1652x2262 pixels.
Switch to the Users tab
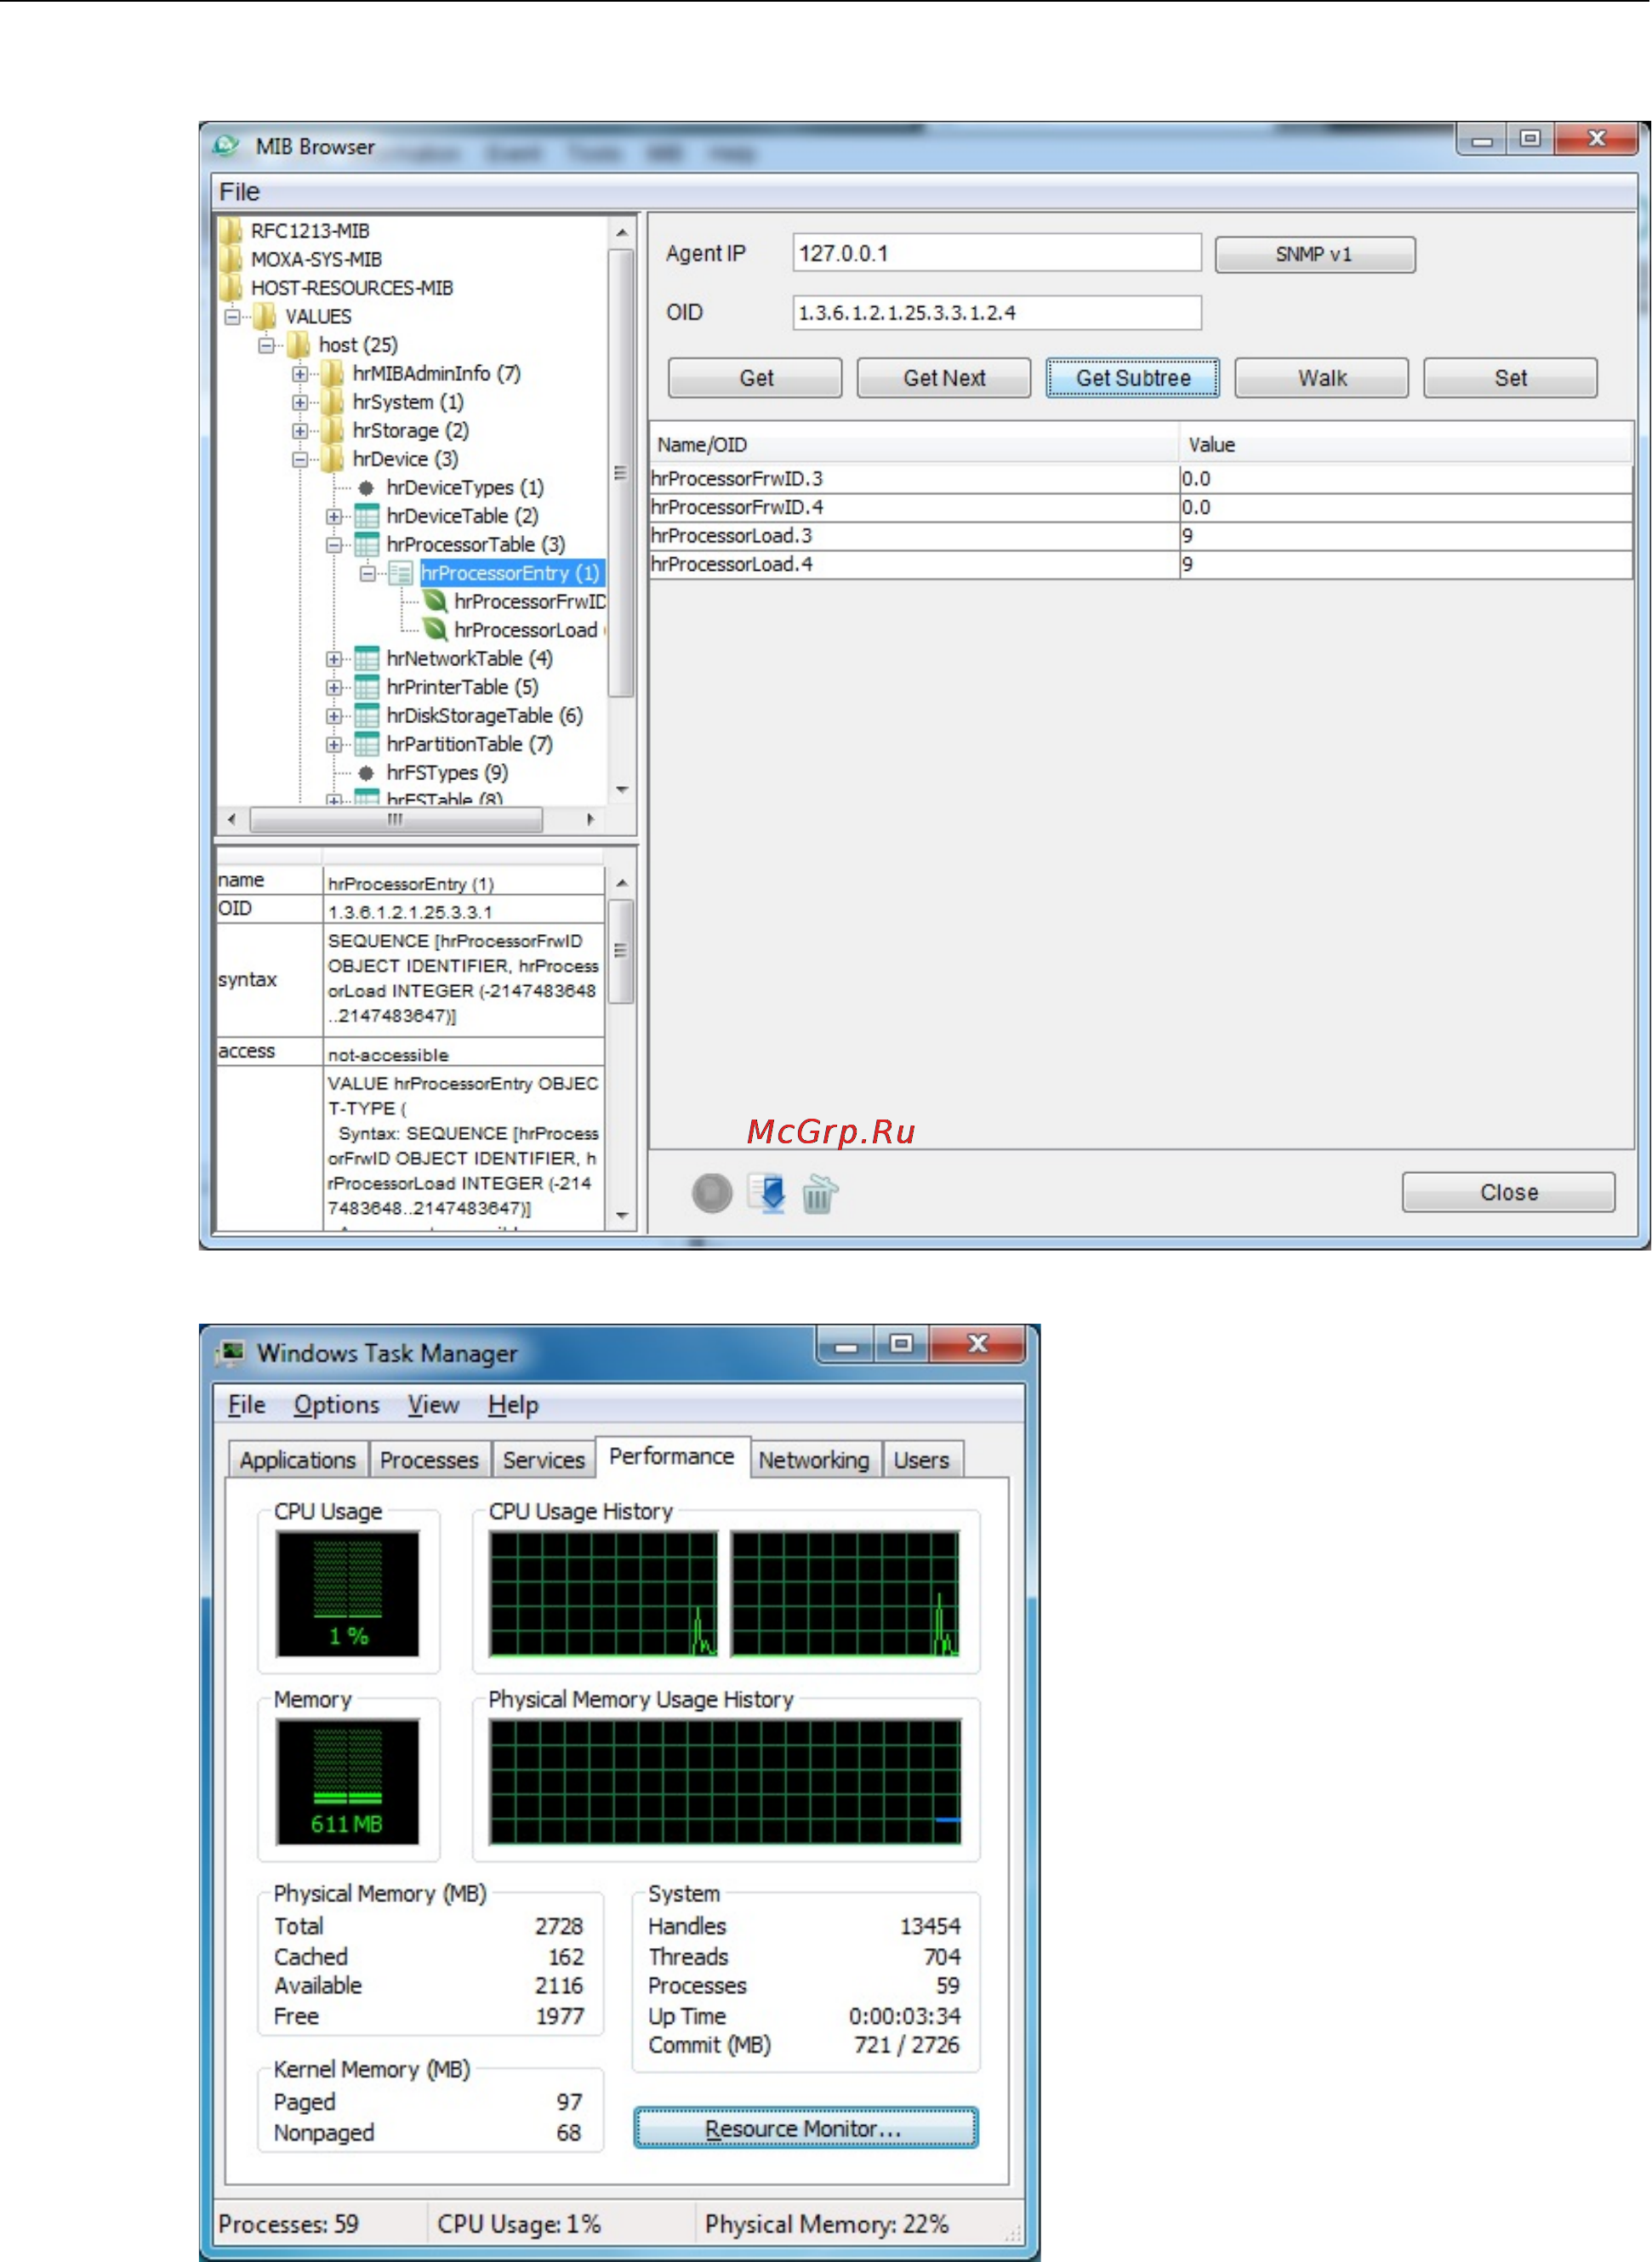click(x=921, y=1460)
